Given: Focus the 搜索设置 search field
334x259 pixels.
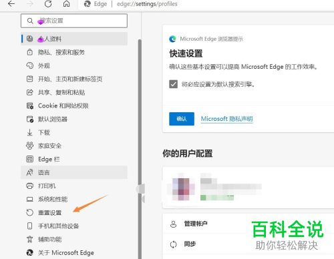Looking at the screenshot, I should 74,21.
